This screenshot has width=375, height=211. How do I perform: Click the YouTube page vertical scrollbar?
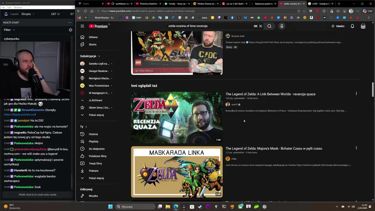373,89
